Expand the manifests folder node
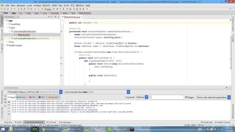235x132 pixels. tap(7, 24)
